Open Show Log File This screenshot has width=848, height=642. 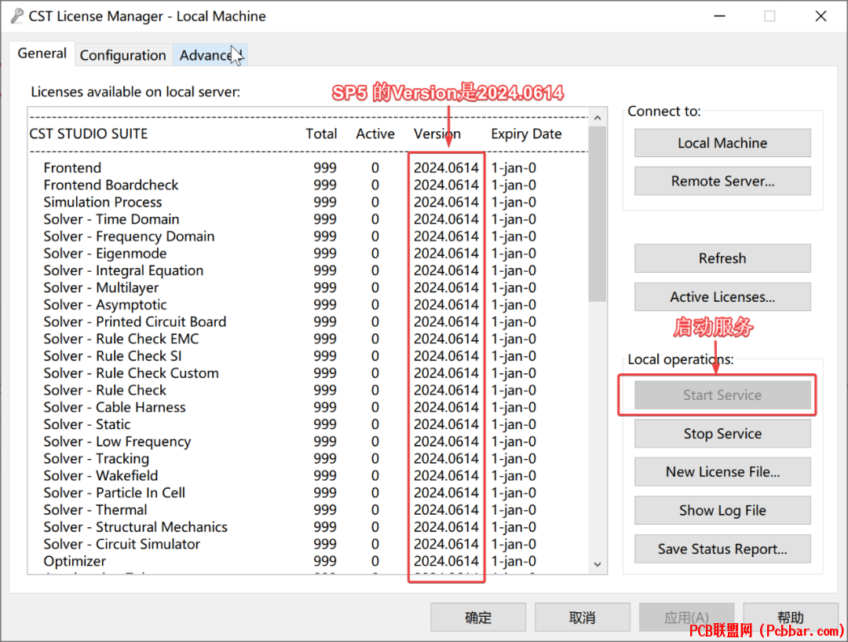pyautogui.click(x=722, y=511)
